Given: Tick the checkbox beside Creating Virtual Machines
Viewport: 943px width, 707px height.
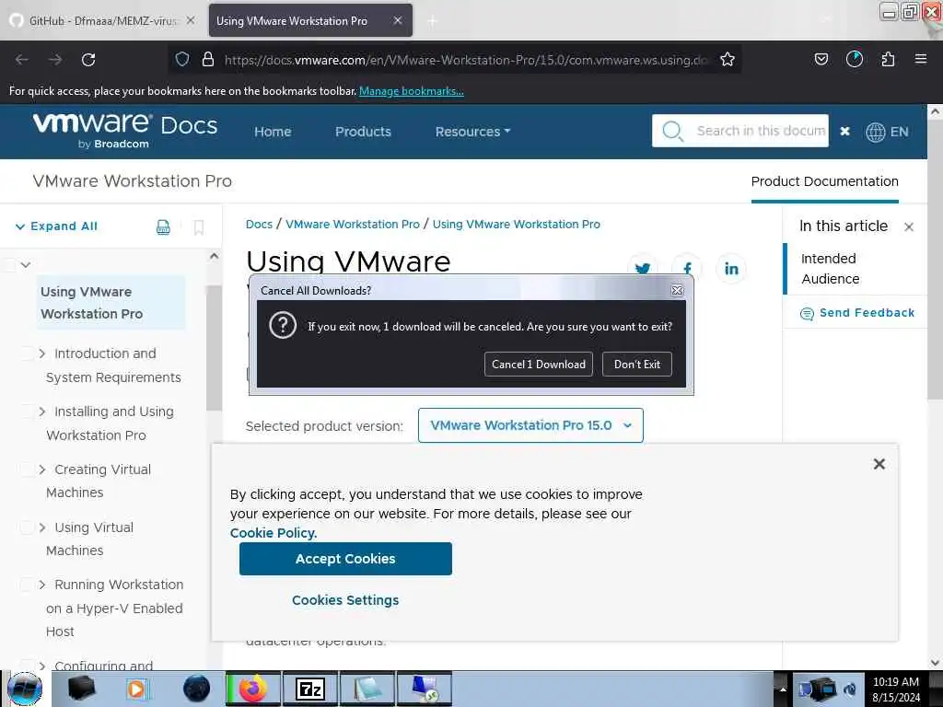Looking at the screenshot, I should [27, 469].
